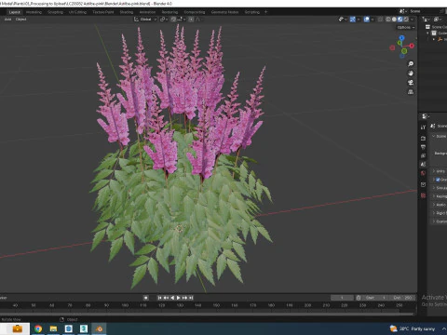Jump to the timeline start frame
The height and width of the screenshot is (335, 447).
click(159, 298)
